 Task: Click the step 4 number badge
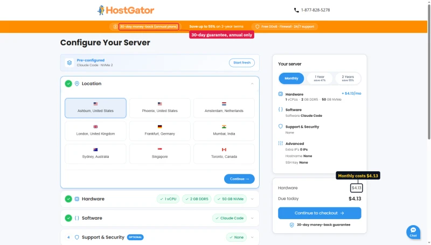(68, 237)
